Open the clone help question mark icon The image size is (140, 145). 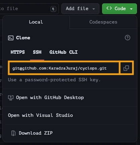pos(128,38)
